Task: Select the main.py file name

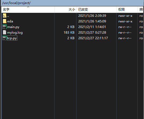Action: [x=13, y=27]
